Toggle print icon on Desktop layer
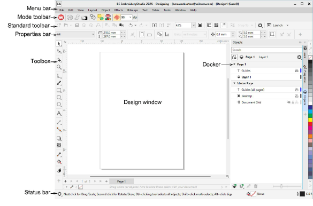This screenshot has width=313, height=206. (297, 96)
